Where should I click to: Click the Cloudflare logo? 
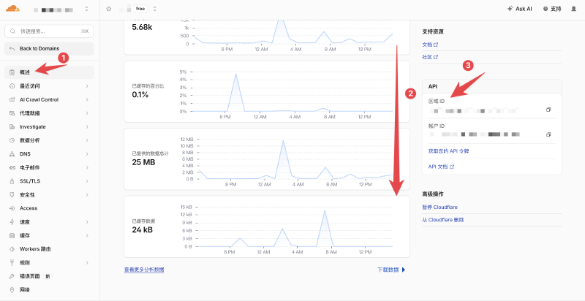click(12, 9)
